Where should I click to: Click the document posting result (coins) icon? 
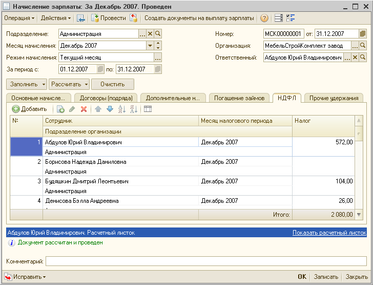click(x=133, y=18)
